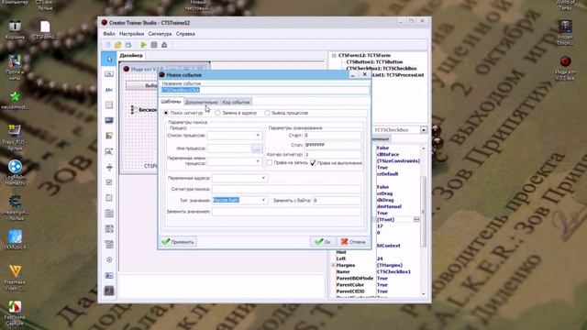The height and width of the screenshot is (330, 587).
Task: Open TFont property ellipsis button
Action: click(416, 220)
